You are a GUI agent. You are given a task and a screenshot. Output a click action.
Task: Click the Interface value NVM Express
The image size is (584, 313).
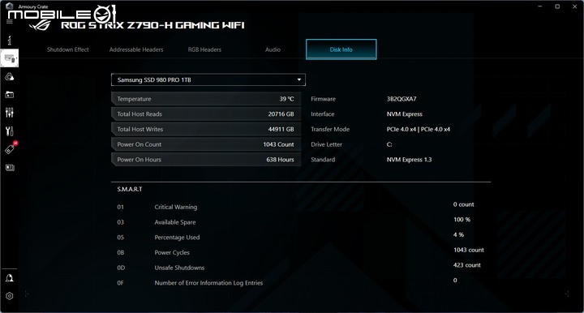pos(405,114)
